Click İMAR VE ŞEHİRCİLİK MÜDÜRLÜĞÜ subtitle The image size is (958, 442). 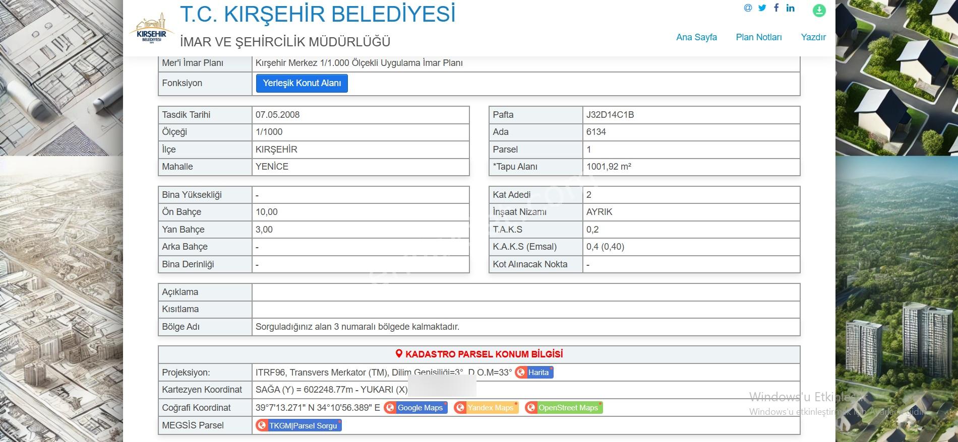tap(285, 42)
